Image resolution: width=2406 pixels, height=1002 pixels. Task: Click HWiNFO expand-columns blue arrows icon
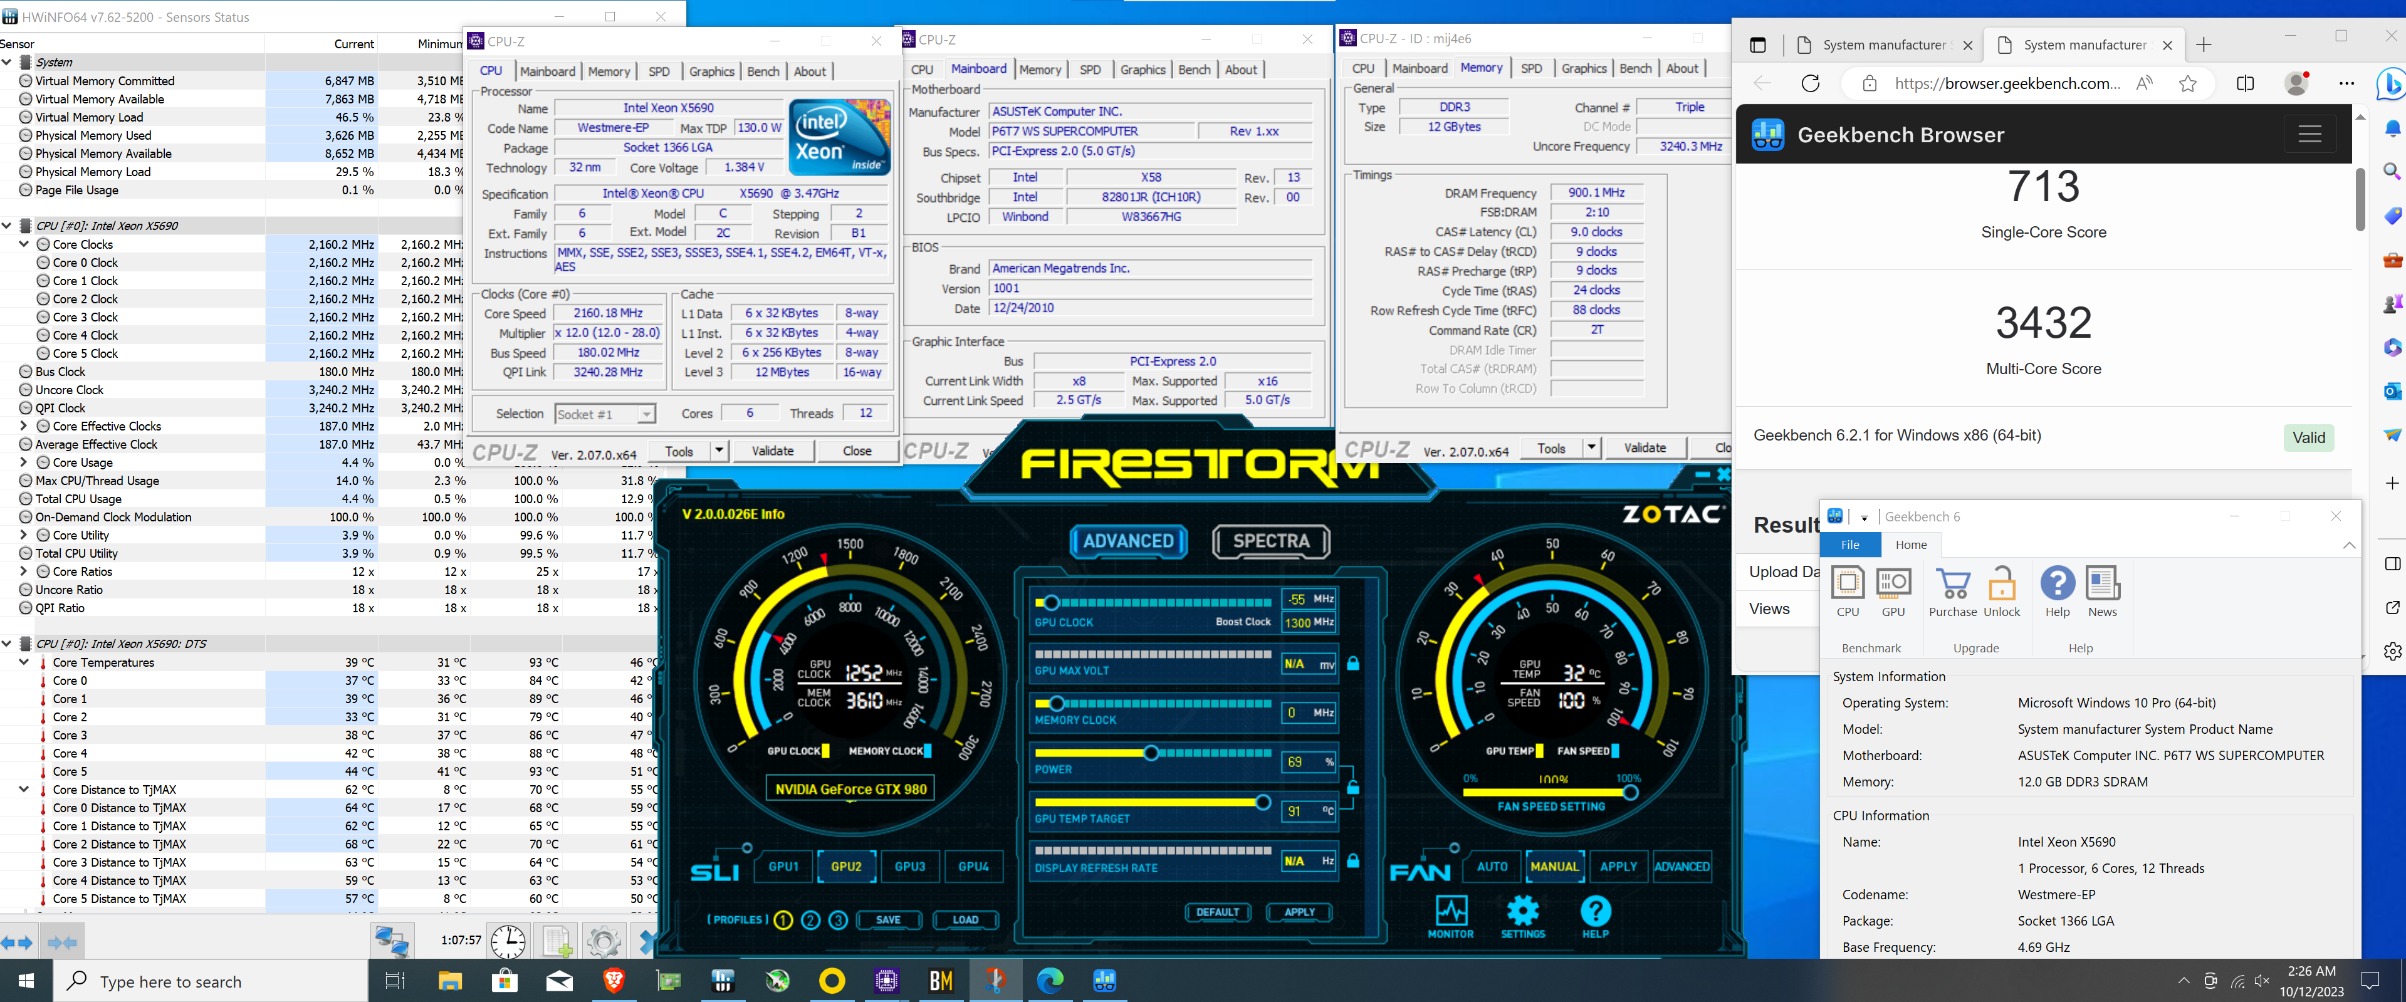17,943
